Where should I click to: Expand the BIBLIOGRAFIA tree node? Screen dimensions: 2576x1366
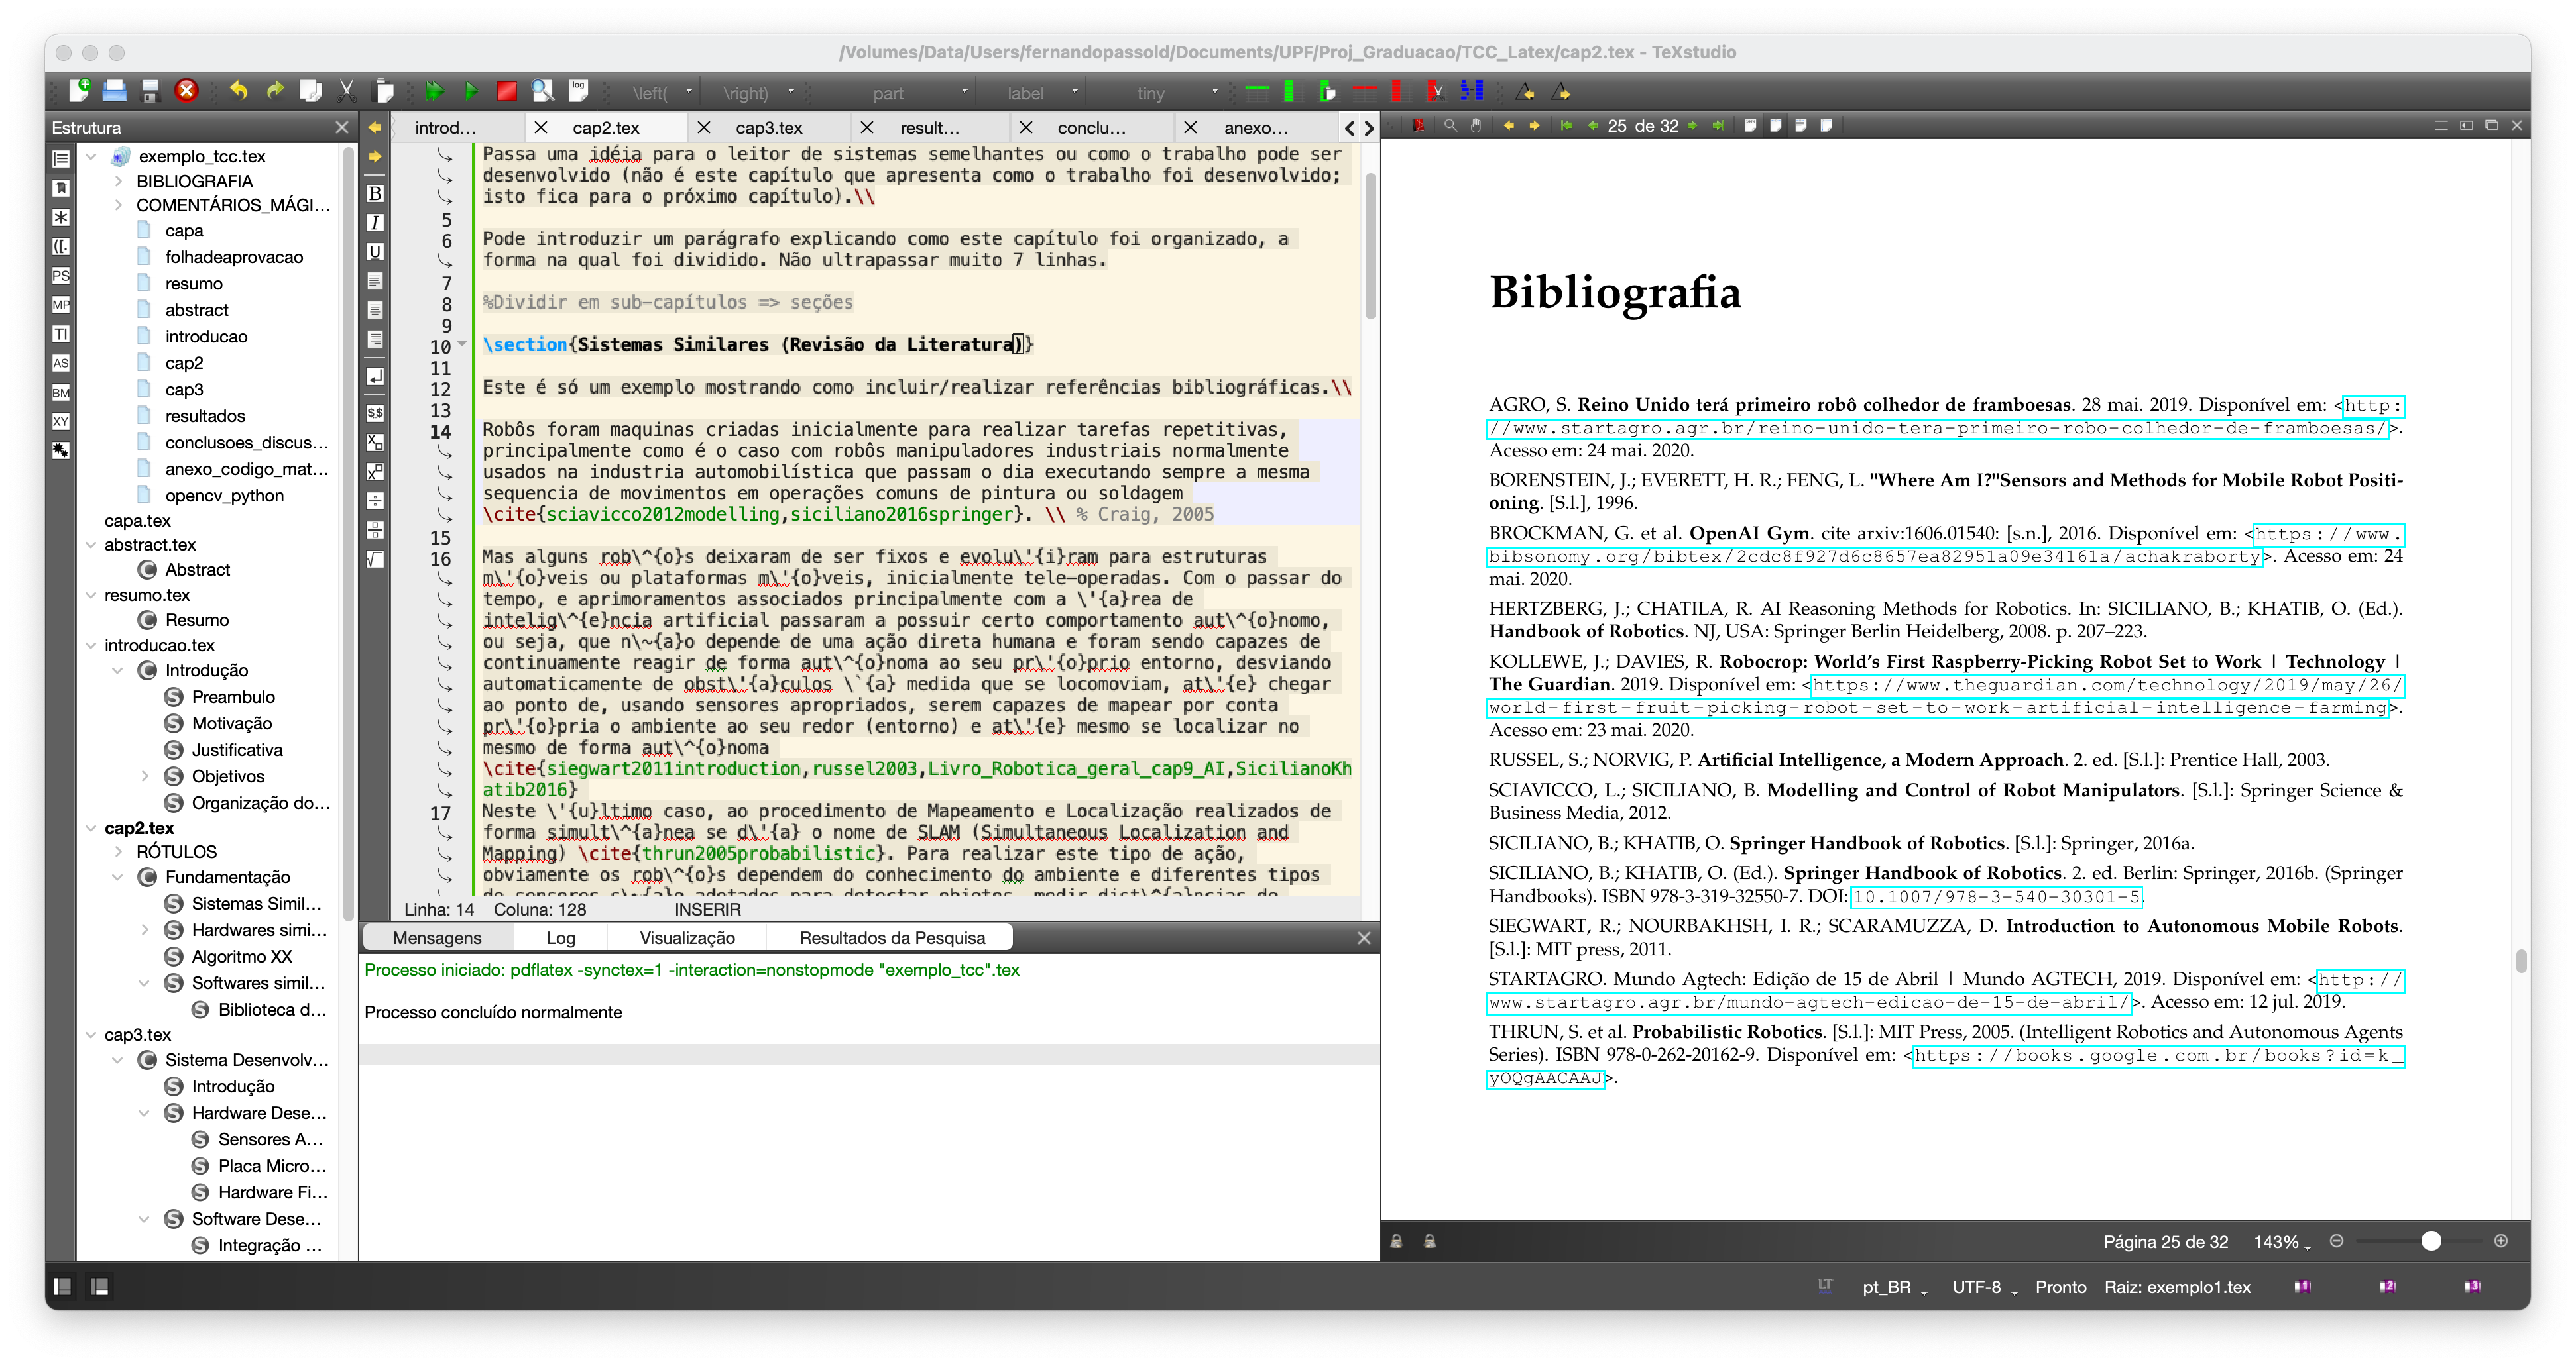[118, 181]
